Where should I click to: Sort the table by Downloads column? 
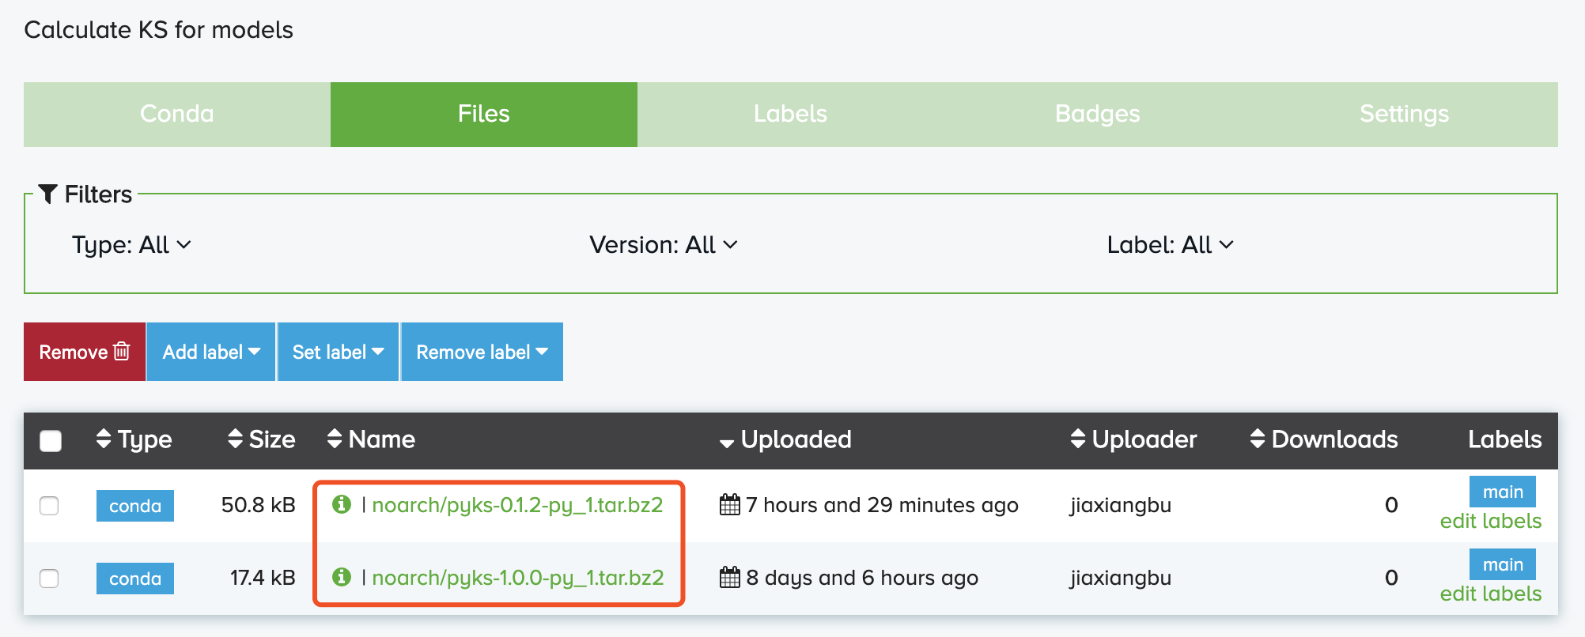(x=1324, y=439)
